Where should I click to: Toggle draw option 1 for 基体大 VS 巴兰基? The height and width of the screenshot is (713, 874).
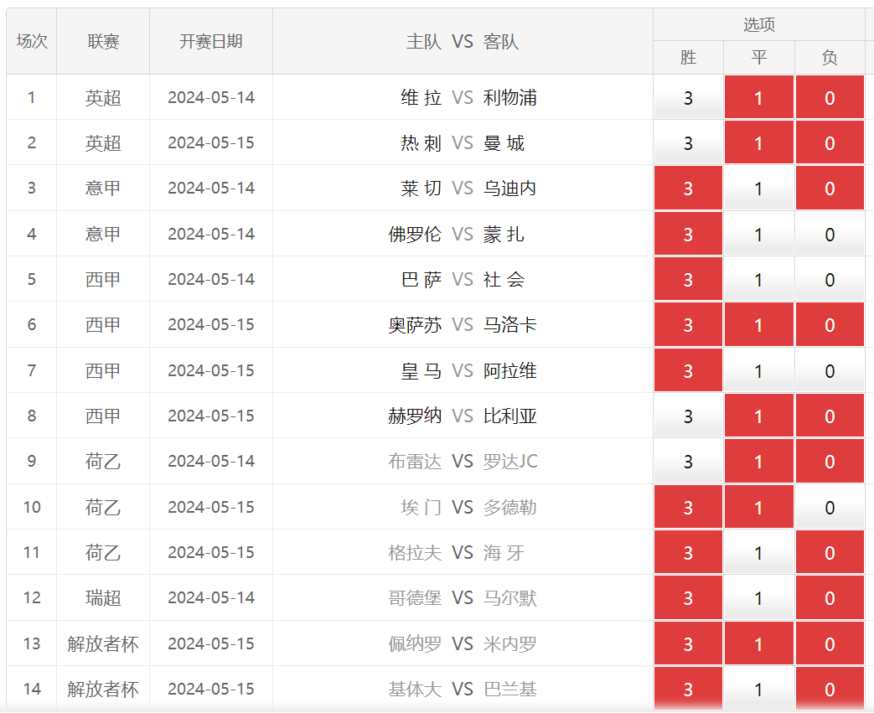tap(758, 689)
